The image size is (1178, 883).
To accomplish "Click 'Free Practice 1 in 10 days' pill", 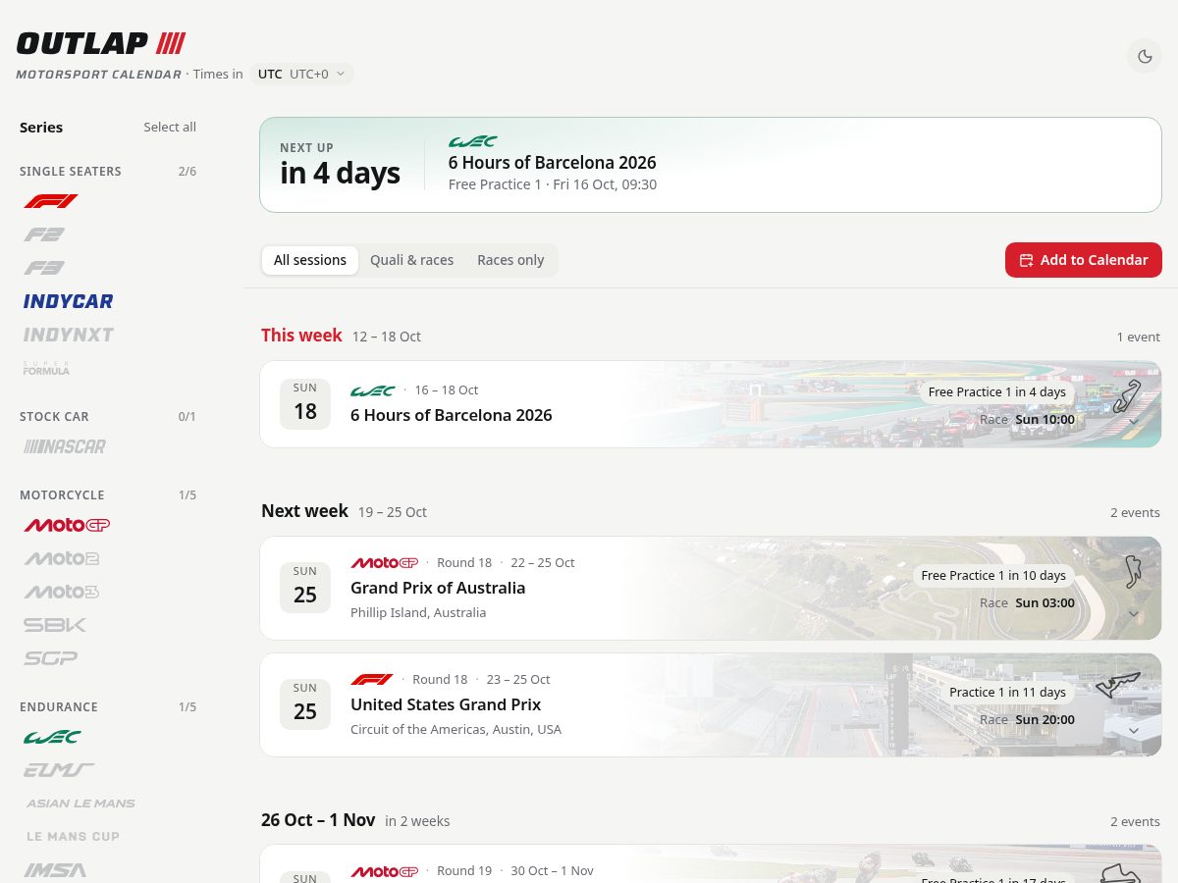I will pos(993,575).
